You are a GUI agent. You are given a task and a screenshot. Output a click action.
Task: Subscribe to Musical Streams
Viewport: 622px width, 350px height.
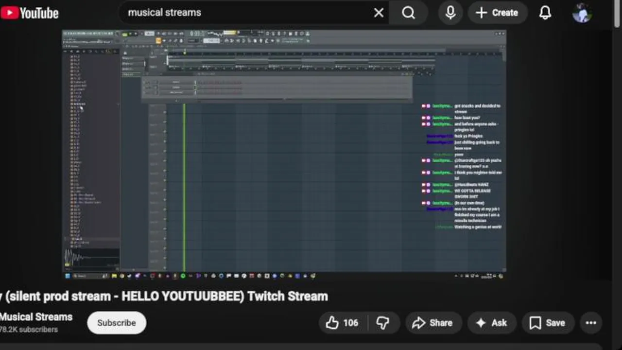pos(117,323)
